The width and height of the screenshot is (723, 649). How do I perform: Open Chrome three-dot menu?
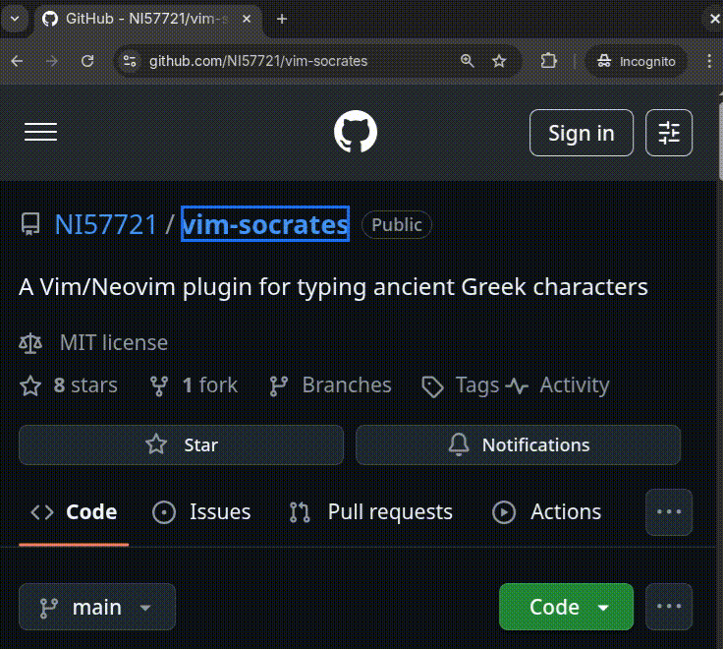tap(709, 61)
